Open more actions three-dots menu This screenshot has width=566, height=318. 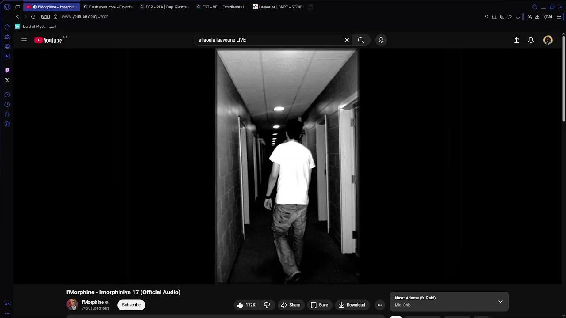coord(380,305)
